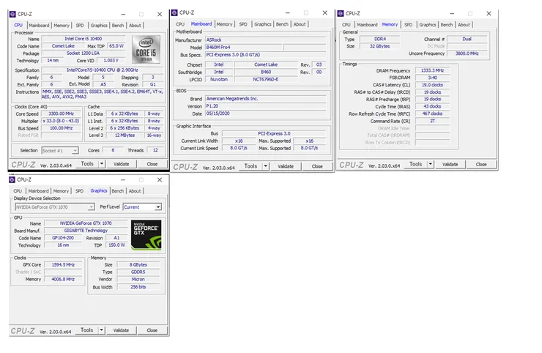Click the BIOS Date value 05/15/2020
Screen dimensions: 542x353
click(266, 114)
